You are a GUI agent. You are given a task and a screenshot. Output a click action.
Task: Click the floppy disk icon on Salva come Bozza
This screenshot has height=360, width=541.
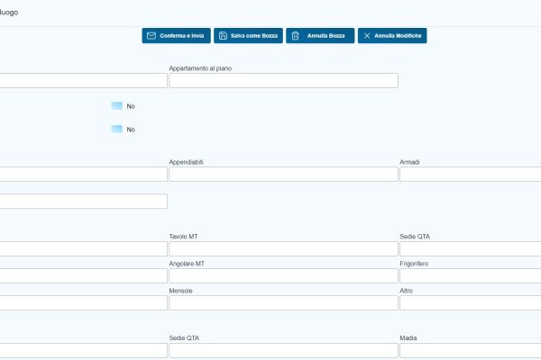223,36
